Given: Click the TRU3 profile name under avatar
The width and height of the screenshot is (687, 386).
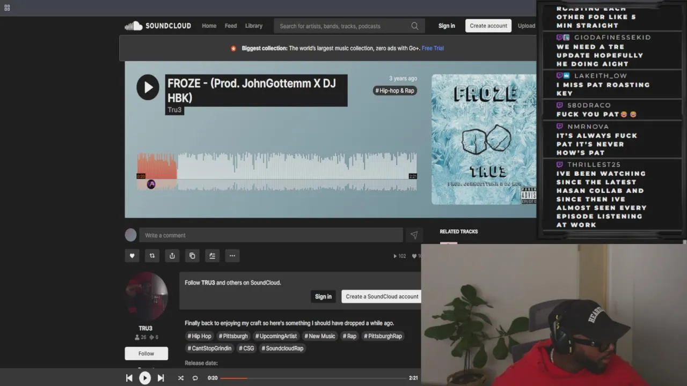Looking at the screenshot, I should 145,328.
